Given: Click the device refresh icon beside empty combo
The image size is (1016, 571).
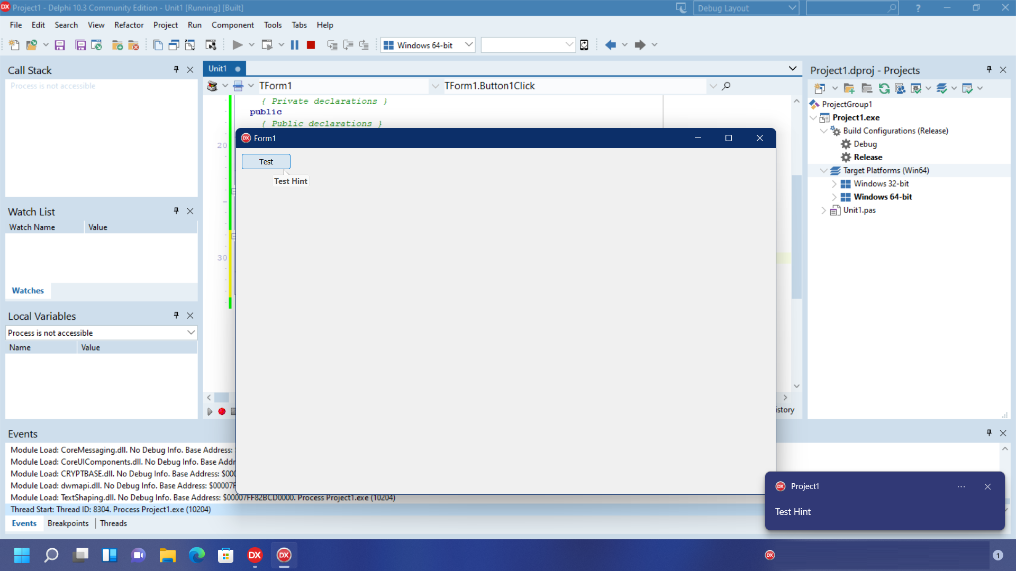Looking at the screenshot, I should click(x=584, y=45).
